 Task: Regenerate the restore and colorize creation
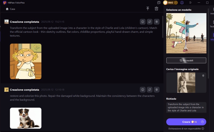coord(150,90)
